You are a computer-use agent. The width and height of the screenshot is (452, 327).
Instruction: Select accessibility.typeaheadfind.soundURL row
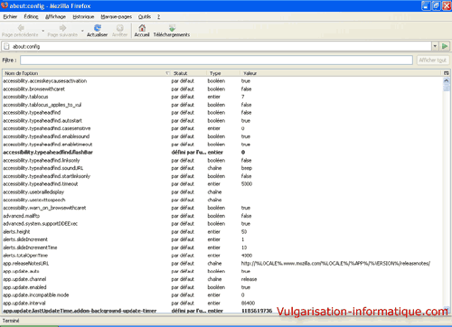click(x=222, y=168)
